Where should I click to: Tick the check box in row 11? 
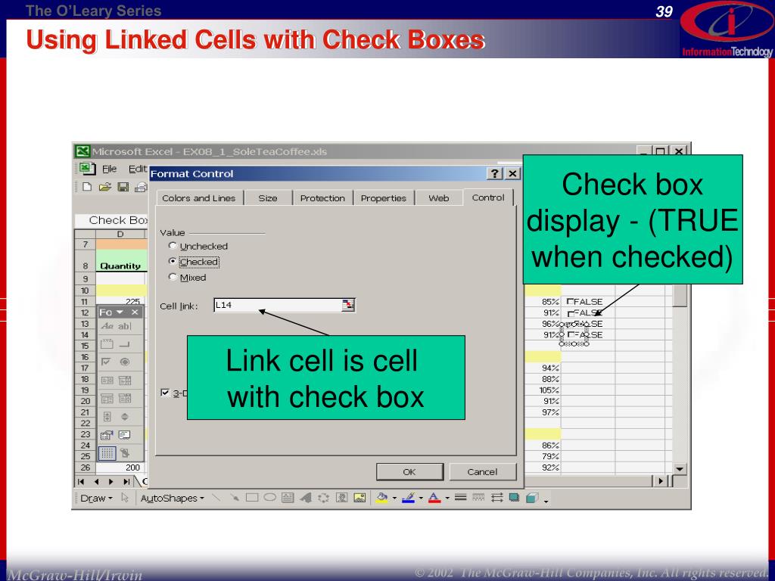point(571,301)
